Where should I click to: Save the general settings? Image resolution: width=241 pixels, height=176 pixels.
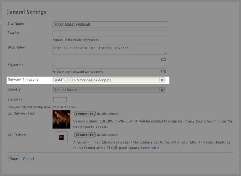click(x=14, y=159)
